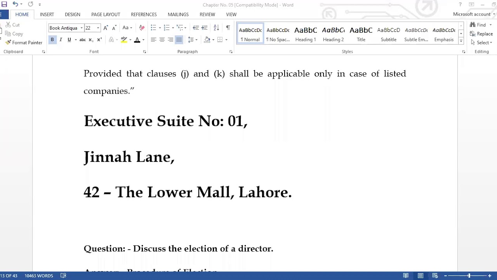Apply strikethrough formatting
The height and width of the screenshot is (280, 497).
click(82, 40)
